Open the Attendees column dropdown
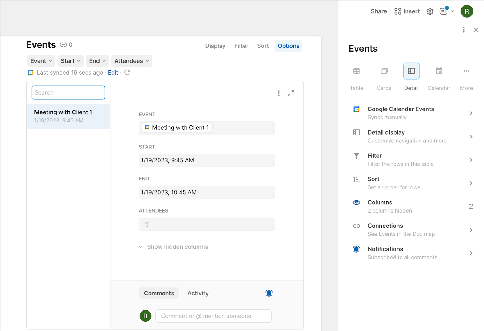 pyautogui.click(x=131, y=61)
